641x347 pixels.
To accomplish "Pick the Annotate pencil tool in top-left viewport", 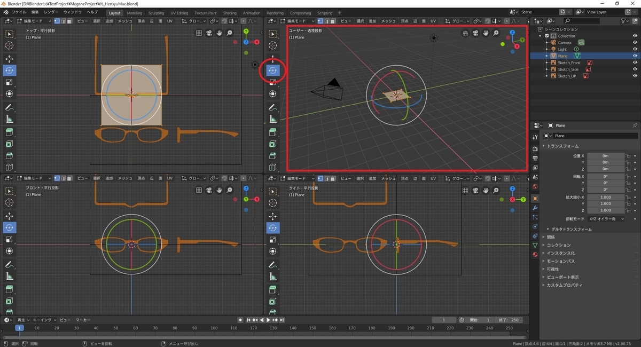I will [10, 108].
